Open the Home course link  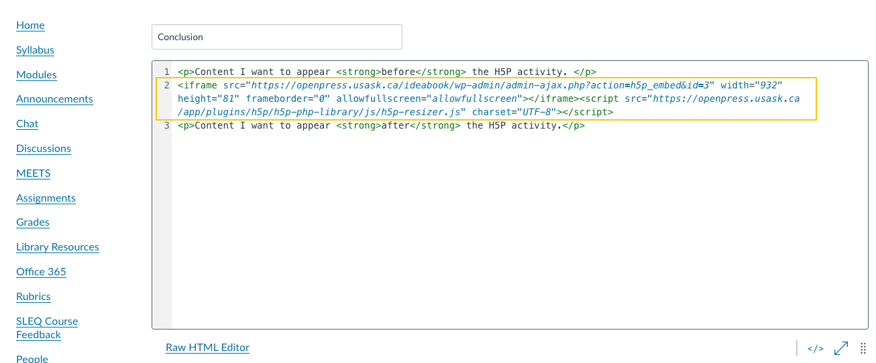[30, 25]
